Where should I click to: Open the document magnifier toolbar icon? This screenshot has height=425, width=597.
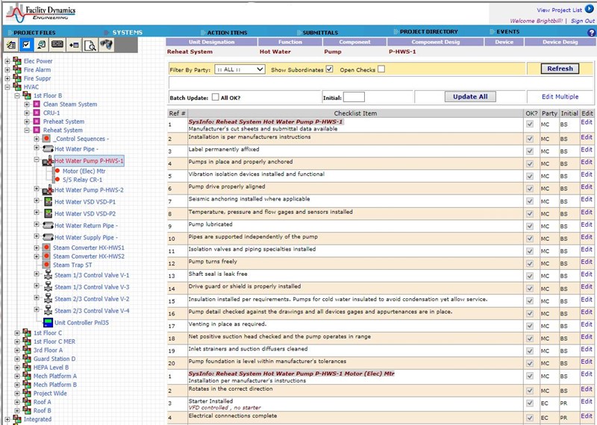[x=90, y=45]
